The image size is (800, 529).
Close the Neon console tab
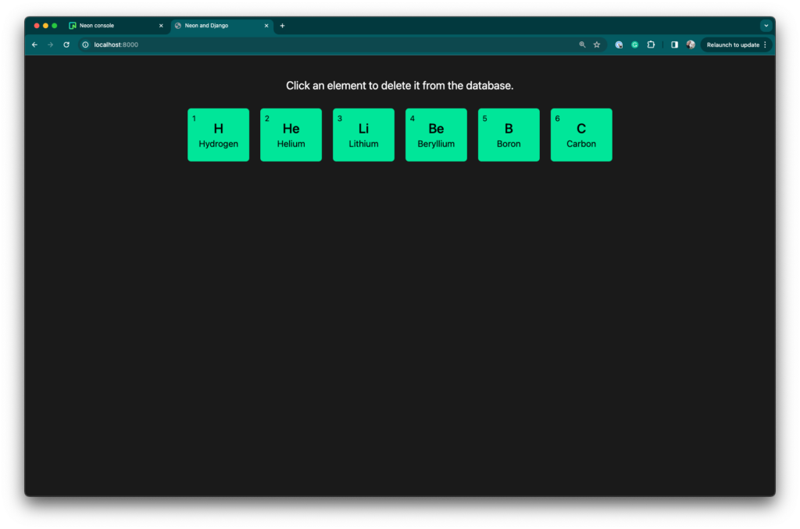coord(161,26)
